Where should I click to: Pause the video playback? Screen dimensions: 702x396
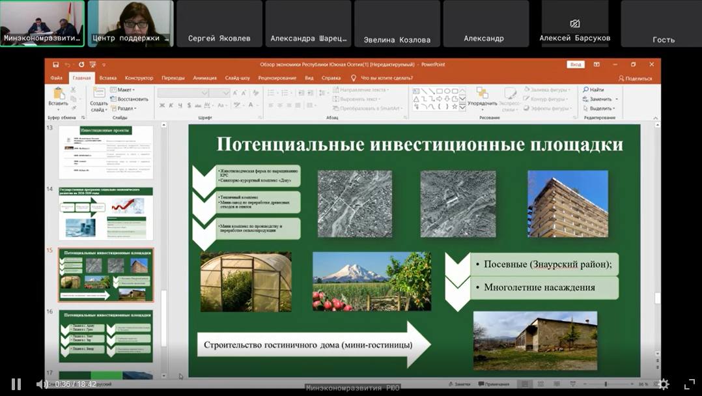[x=16, y=384]
